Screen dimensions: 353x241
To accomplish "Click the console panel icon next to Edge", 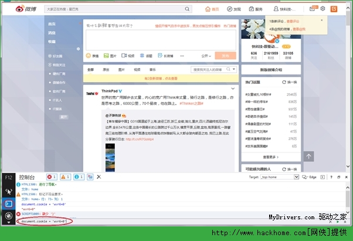I will point(323,177).
